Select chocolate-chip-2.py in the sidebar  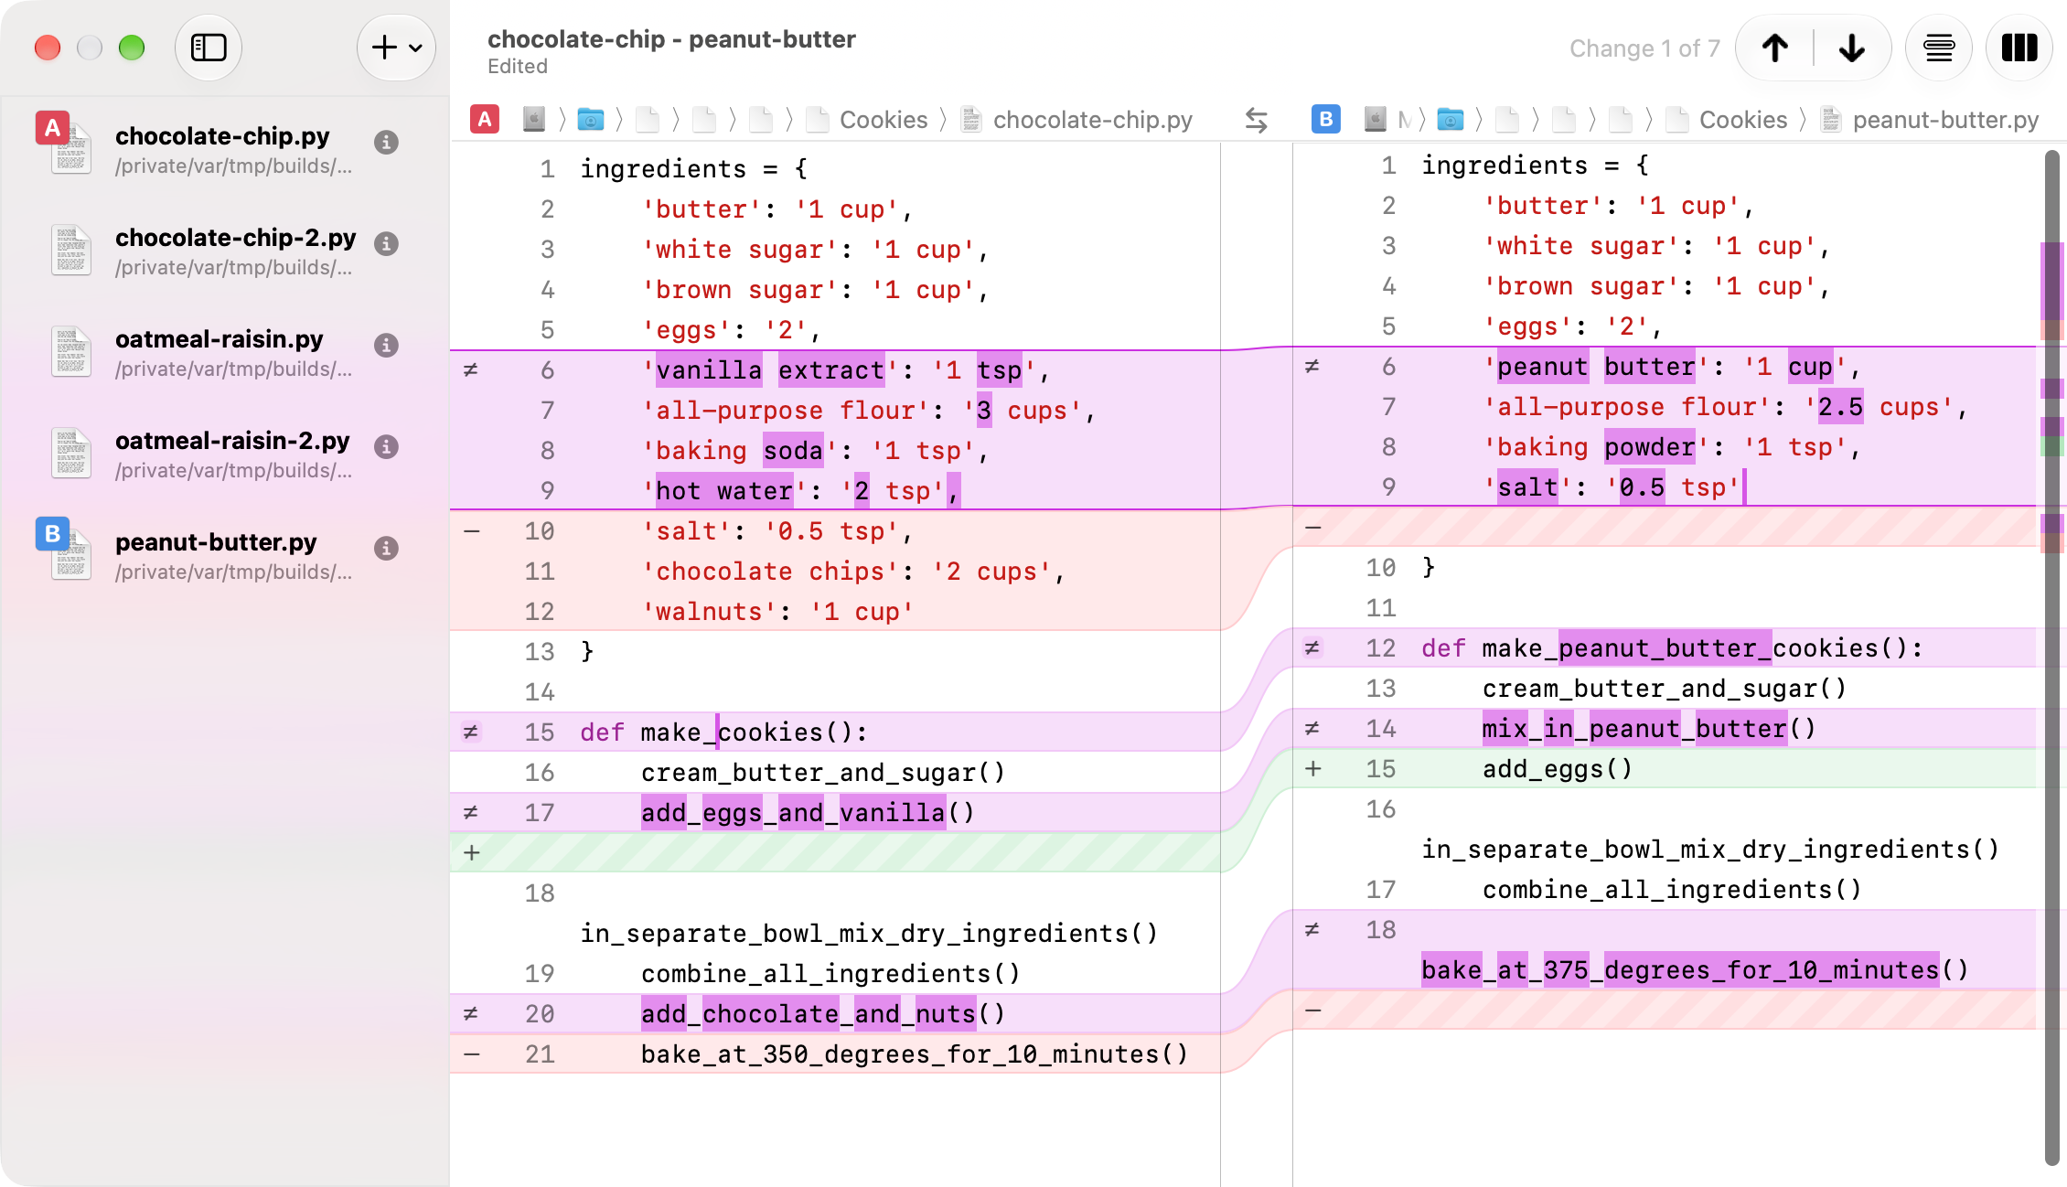click(x=225, y=251)
